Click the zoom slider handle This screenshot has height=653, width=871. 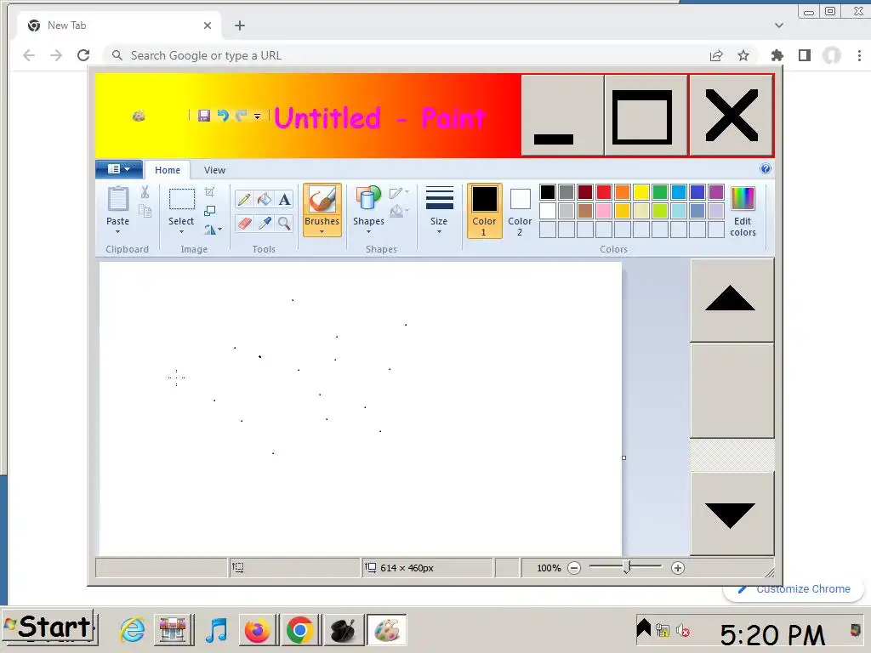pyautogui.click(x=627, y=567)
